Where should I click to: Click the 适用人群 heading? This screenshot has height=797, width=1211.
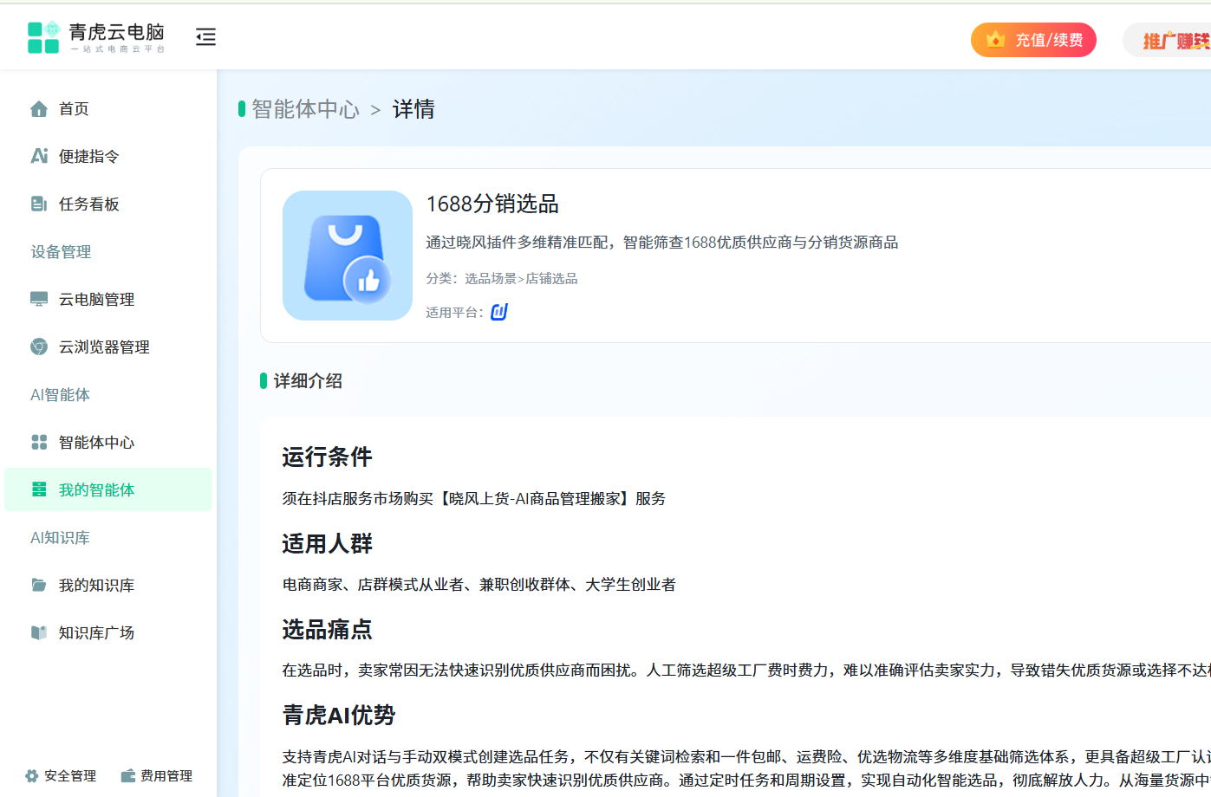click(327, 543)
